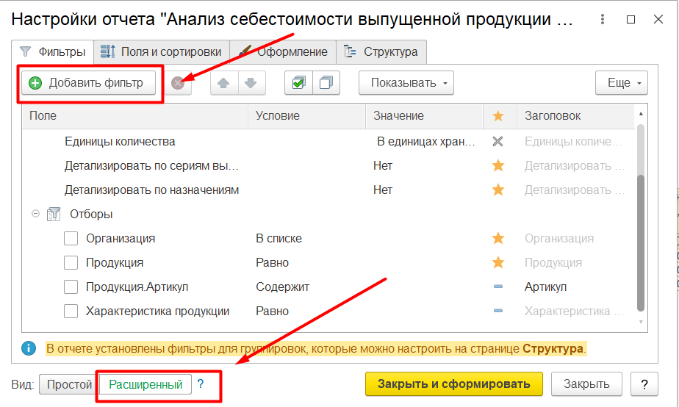This screenshot has height=407, width=679.
Task: Click В списке condition for Организация
Action: [279, 239]
